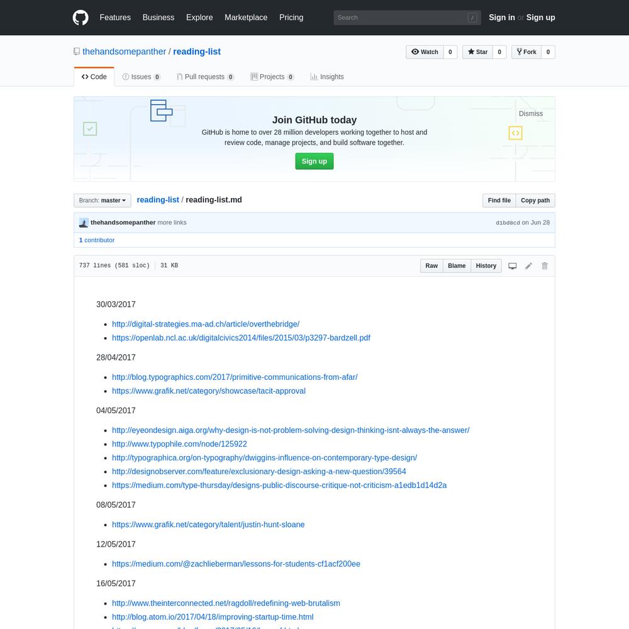Viewport: 629px width, 629px height.
Task: Open zachlieberman lessons-for-students link
Action: [x=236, y=564]
